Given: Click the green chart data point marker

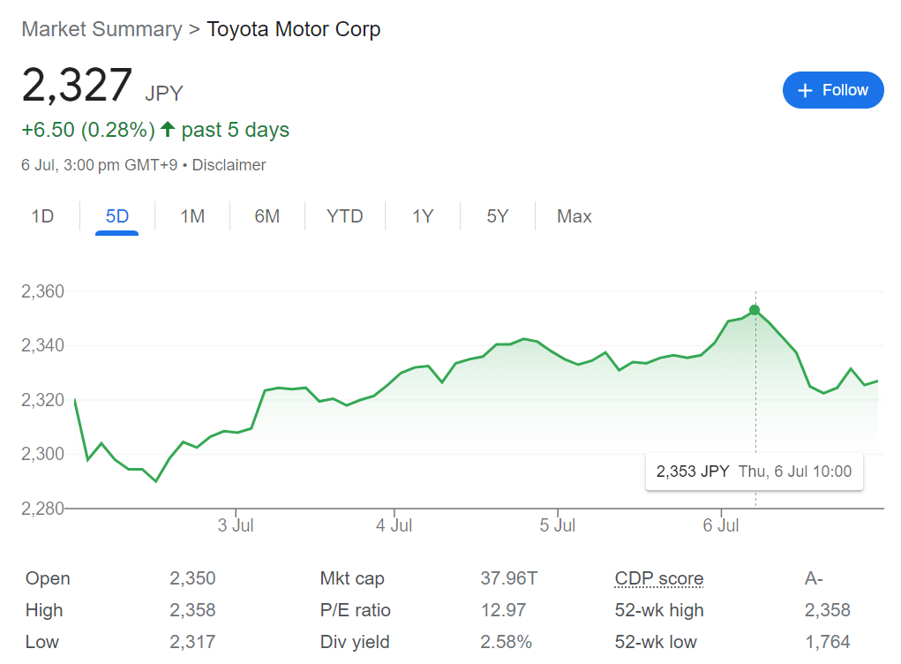Looking at the screenshot, I should pos(755,310).
